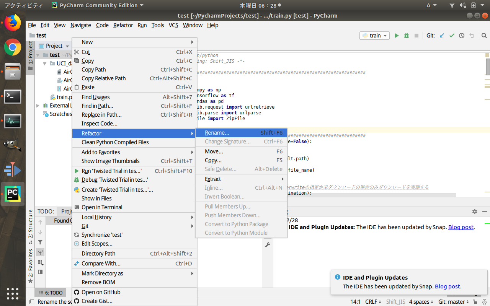Click the editor vertical scrollbar thumb
This screenshot has width=490, height=306.
(488, 67)
